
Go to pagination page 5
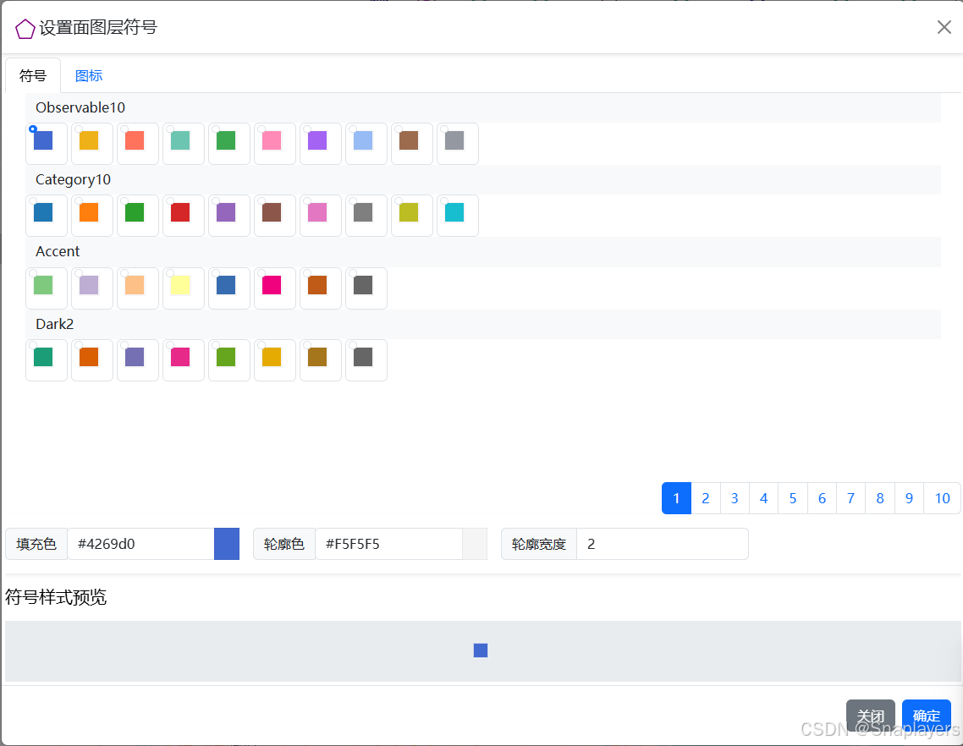tap(793, 498)
